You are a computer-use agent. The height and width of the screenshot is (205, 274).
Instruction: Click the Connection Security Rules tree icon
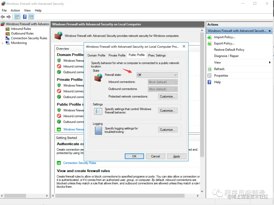[8, 38]
